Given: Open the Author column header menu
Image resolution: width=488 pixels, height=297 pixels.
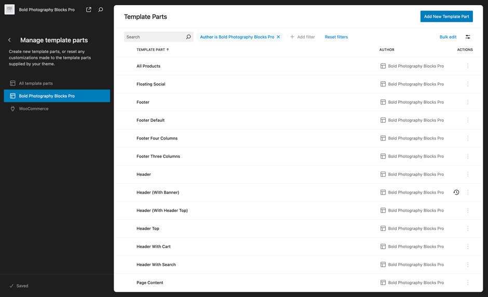Looking at the screenshot, I should coord(387,50).
